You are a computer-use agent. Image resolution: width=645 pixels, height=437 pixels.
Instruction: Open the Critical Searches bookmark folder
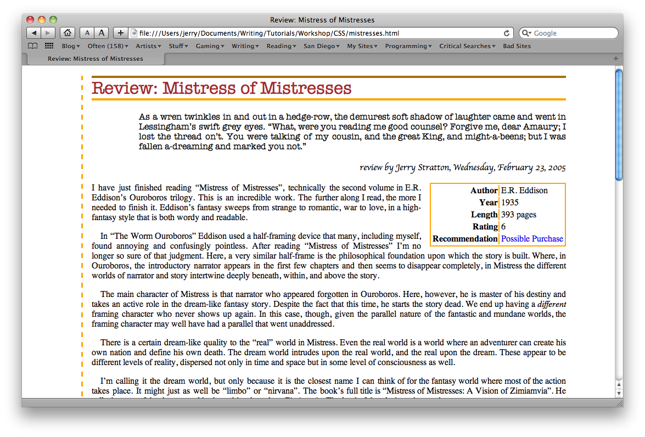tap(467, 46)
